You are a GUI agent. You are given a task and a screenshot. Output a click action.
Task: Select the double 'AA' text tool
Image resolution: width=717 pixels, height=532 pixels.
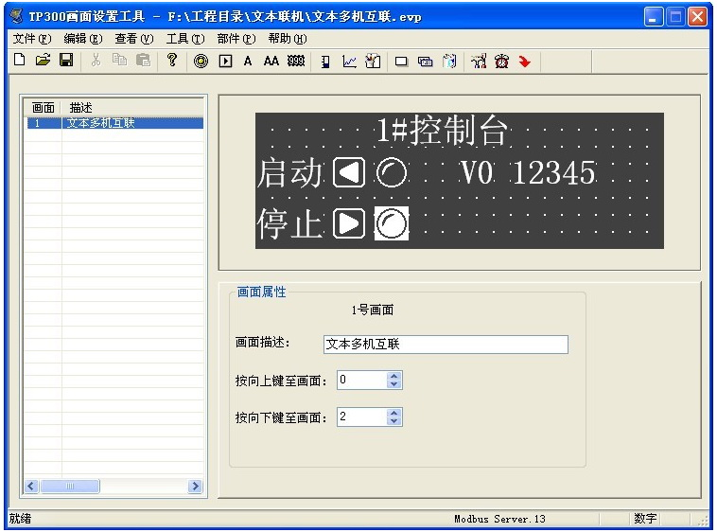(x=271, y=61)
